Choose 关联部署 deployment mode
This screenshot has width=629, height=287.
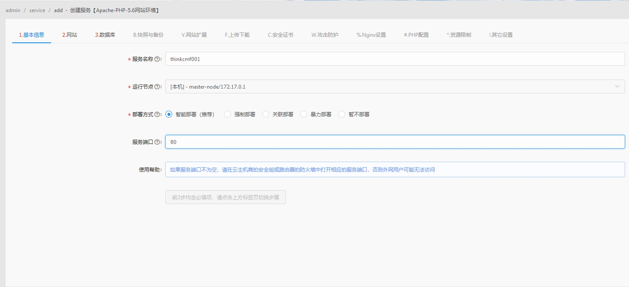click(x=266, y=115)
